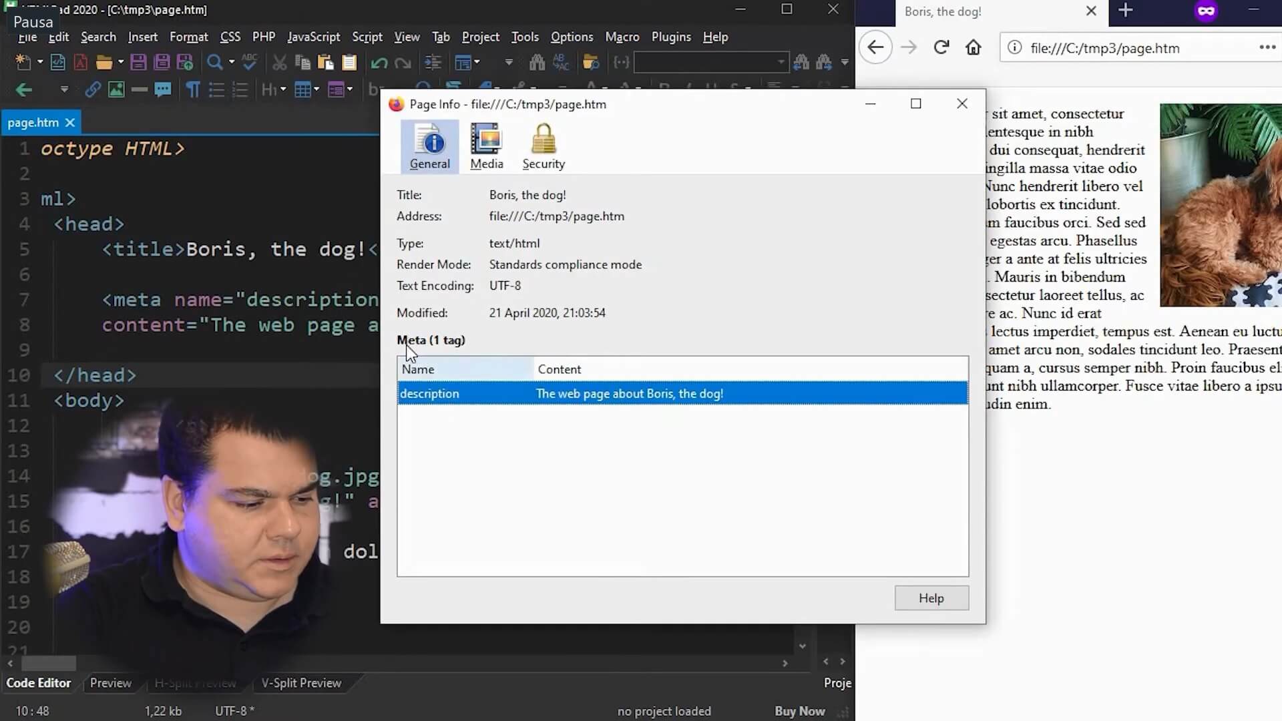This screenshot has height=721, width=1282.
Task: Click the Firefox address bar URL
Action: click(x=1104, y=48)
